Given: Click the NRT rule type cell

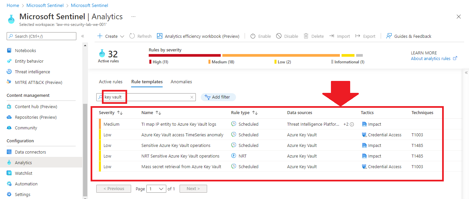Looking at the screenshot, I should tap(239, 156).
